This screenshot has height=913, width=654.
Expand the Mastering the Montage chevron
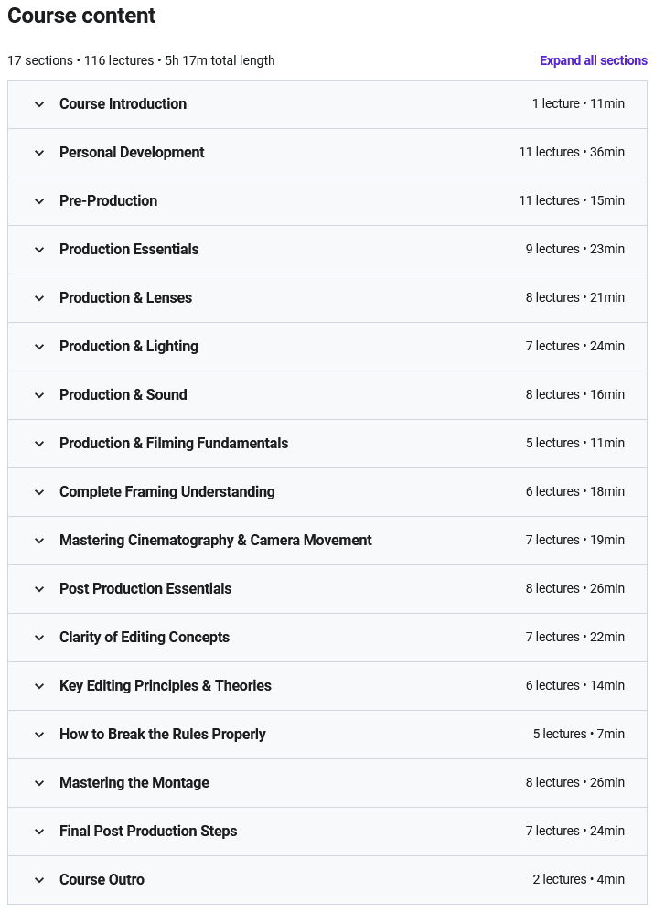(39, 783)
